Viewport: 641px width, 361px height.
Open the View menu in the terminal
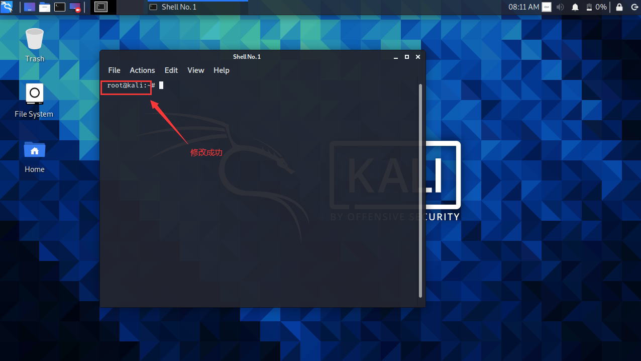195,70
